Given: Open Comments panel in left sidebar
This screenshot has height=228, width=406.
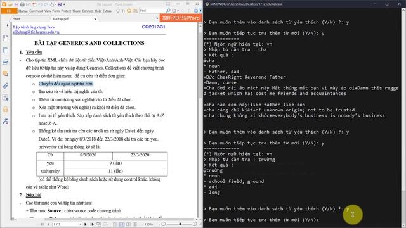Looking at the screenshot, I should click(6, 74).
